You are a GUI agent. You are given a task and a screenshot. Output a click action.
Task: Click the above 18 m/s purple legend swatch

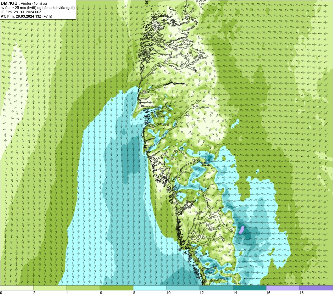[316, 288]
